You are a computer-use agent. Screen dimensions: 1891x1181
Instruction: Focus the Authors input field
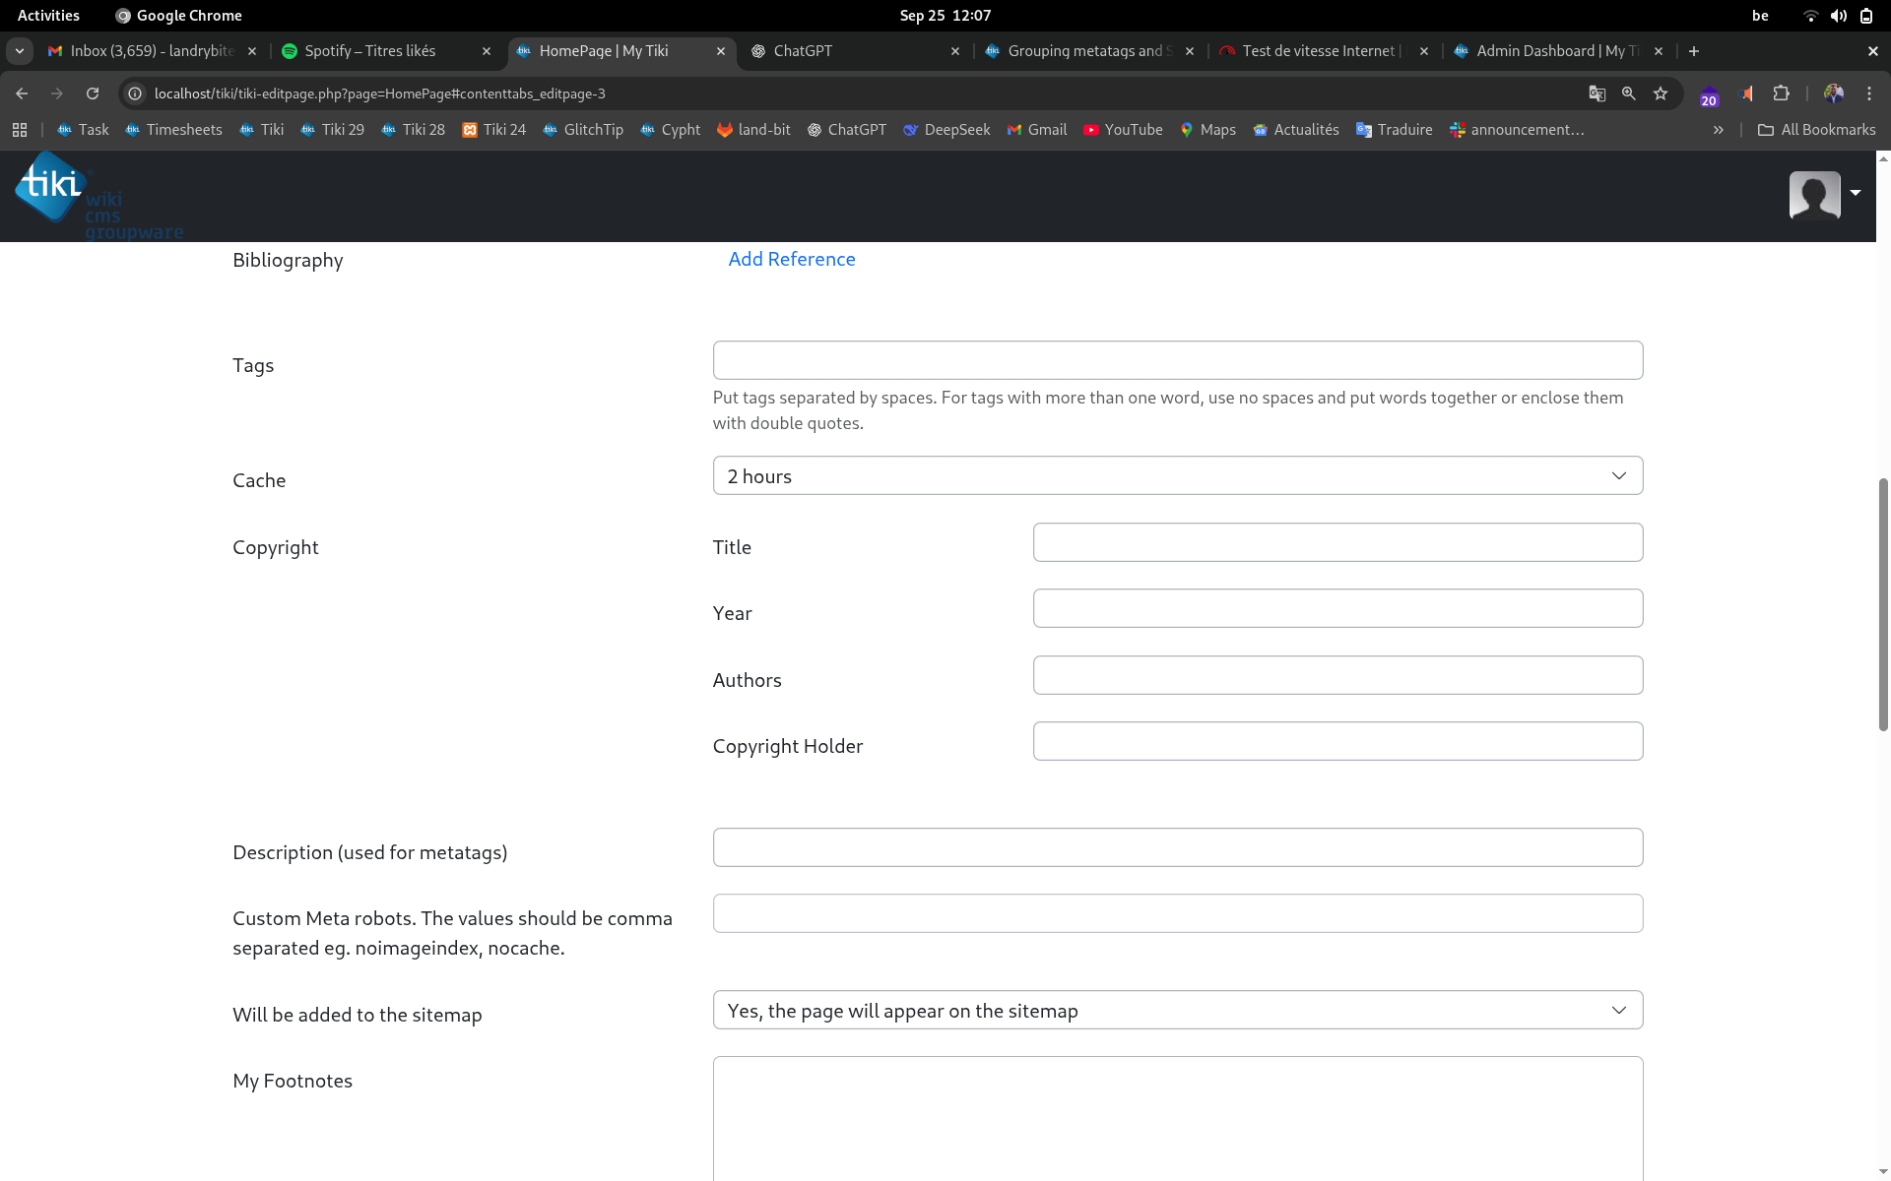tap(1337, 675)
